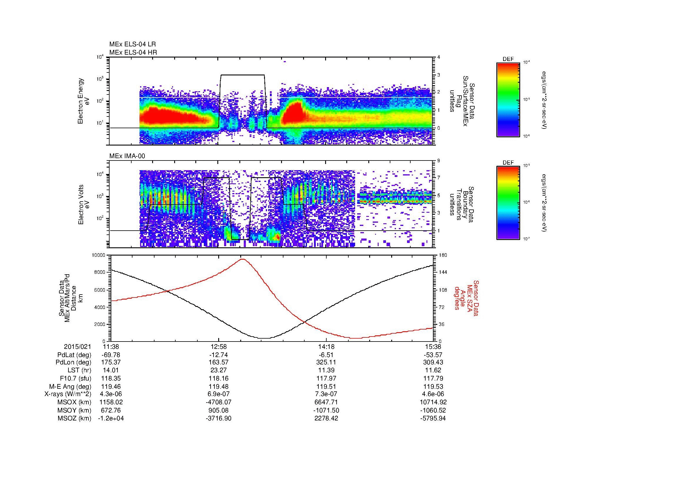This screenshot has width=687, height=485.
Task: Click the 'MEx ELS-04 HR' plot title
Action: coord(133,52)
